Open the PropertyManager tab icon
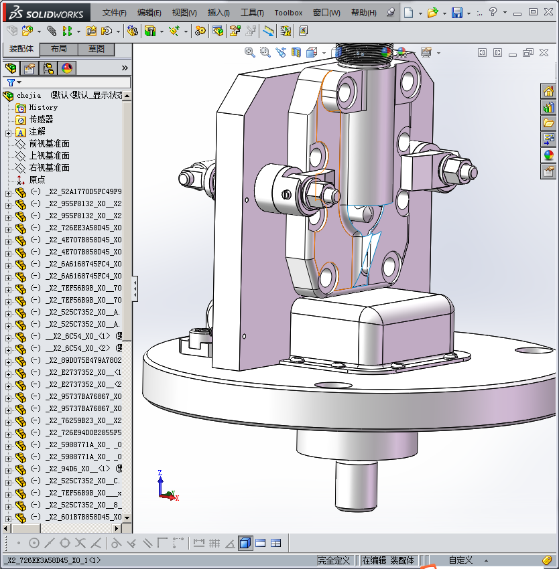The height and width of the screenshot is (569, 559). 29,68
